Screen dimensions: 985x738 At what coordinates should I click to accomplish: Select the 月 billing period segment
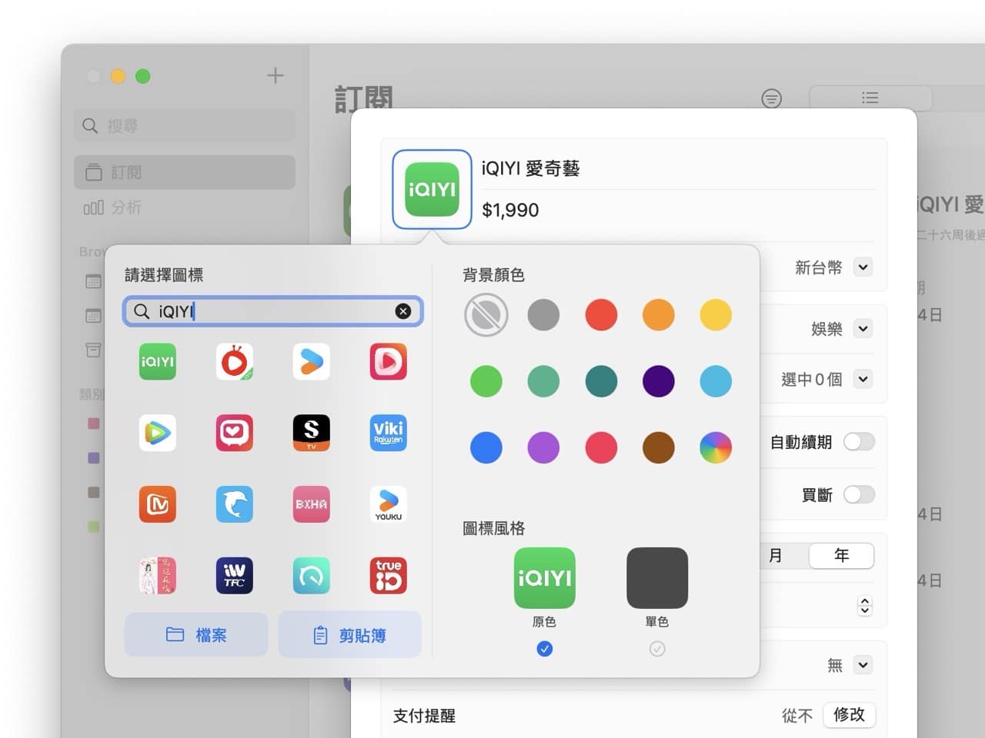coord(776,555)
